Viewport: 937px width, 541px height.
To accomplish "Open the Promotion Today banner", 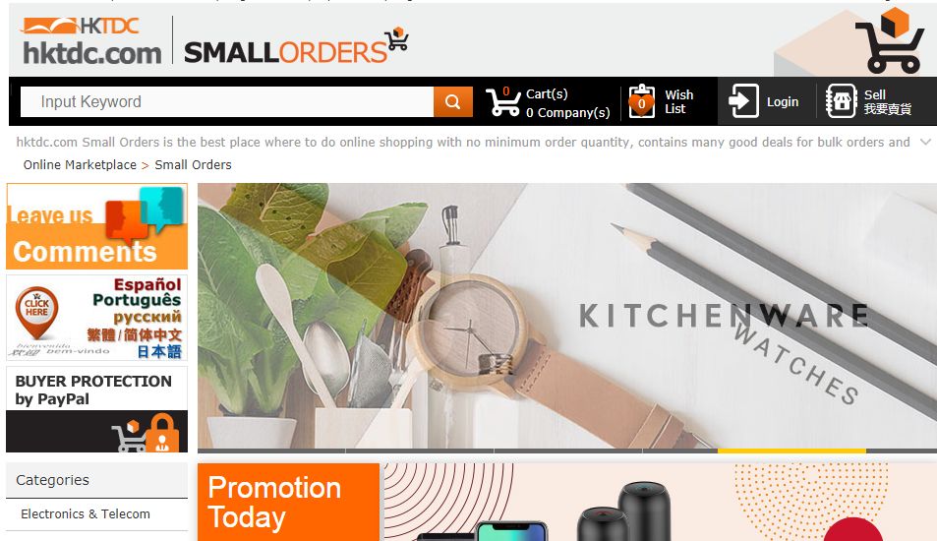I will pyautogui.click(x=289, y=502).
